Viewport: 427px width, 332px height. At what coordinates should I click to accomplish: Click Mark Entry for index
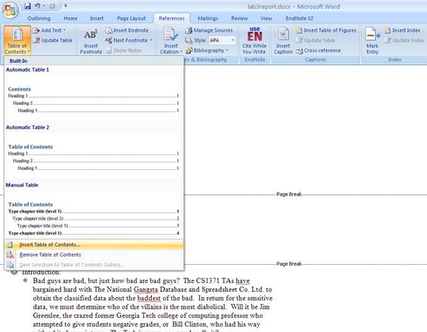372,41
